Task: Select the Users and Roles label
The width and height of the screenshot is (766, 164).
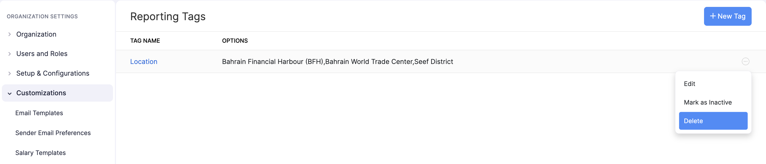Action: click(42, 54)
